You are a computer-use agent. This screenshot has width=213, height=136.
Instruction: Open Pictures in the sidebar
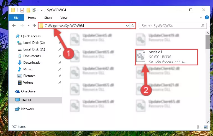[x=29, y=76]
